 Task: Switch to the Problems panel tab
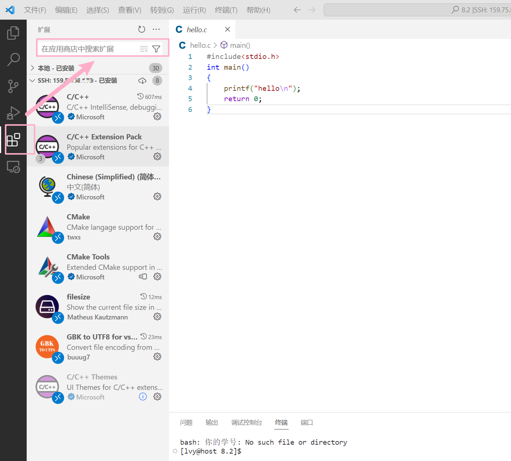point(186,422)
